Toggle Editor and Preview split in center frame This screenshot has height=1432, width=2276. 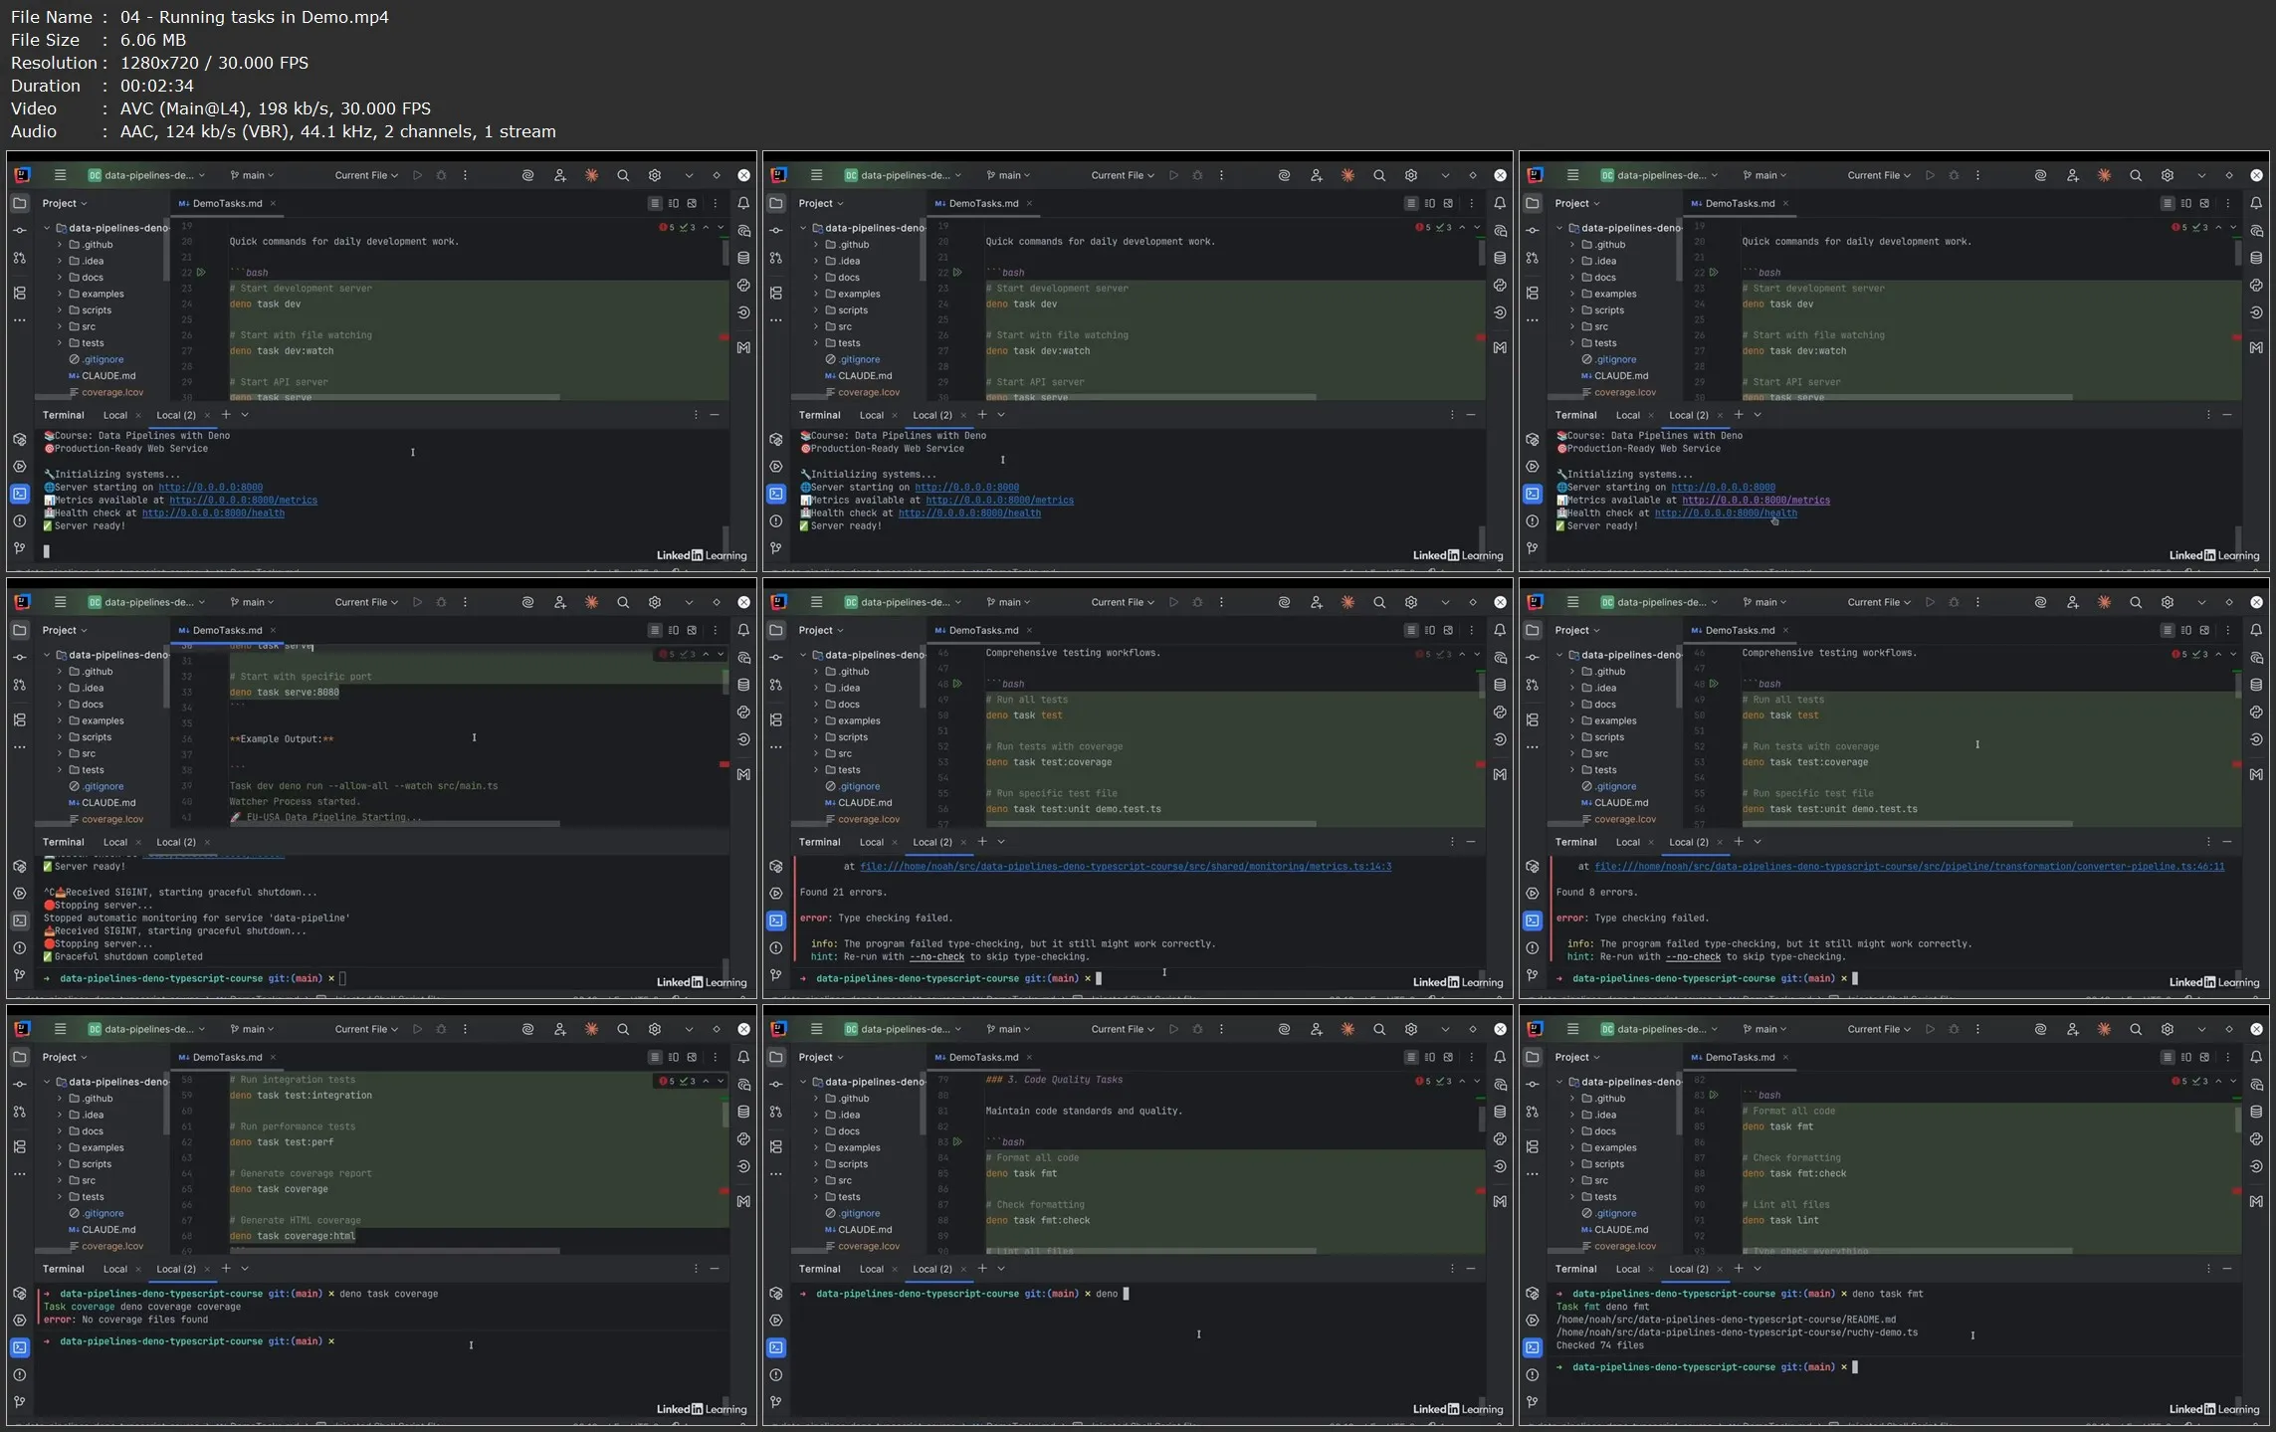(1430, 630)
